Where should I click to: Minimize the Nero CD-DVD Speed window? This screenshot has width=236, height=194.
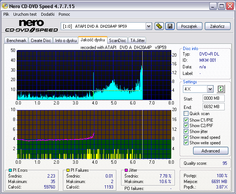[213, 6]
